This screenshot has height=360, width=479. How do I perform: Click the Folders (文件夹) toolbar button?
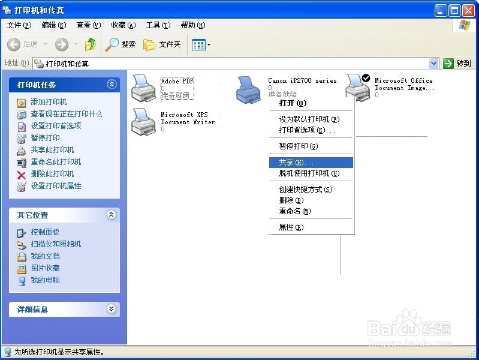(x=162, y=44)
